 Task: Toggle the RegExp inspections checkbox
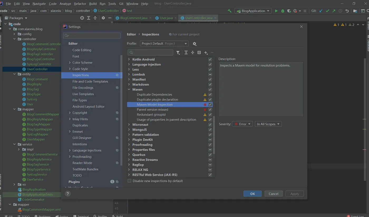click(x=210, y=165)
